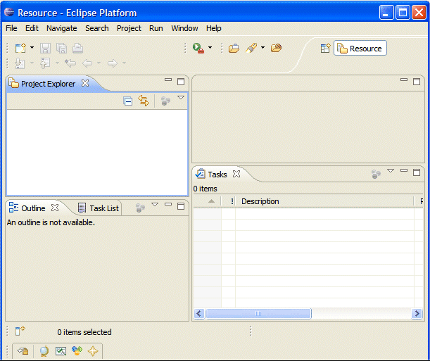Maximize the Project Explorer panel

(181, 82)
